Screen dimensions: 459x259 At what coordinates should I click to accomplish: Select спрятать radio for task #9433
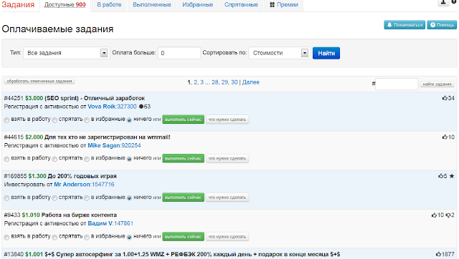click(x=55, y=237)
